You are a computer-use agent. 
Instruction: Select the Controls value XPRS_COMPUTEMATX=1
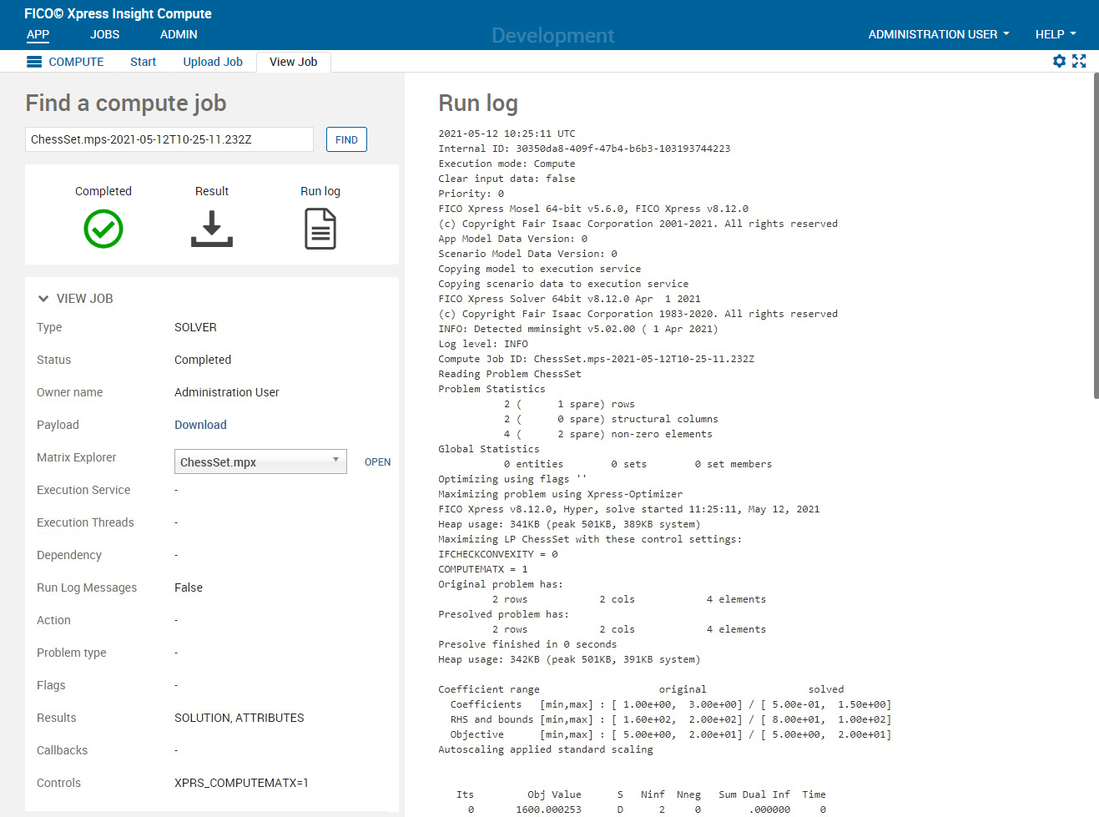pyautogui.click(x=241, y=783)
